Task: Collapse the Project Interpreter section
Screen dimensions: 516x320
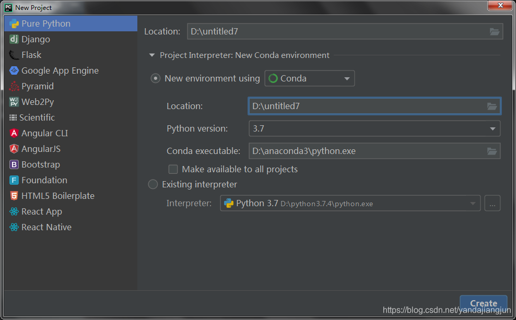Action: pyautogui.click(x=151, y=54)
